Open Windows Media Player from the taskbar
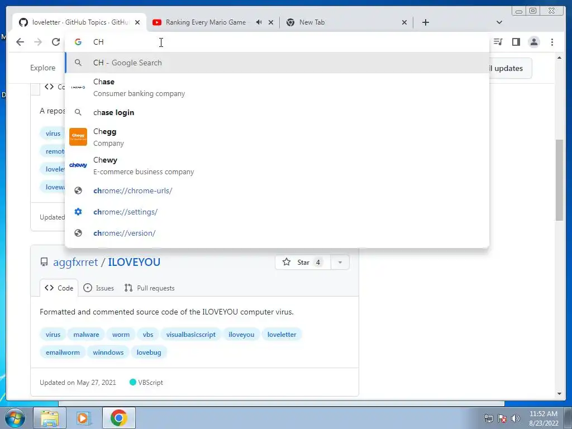 [x=84, y=418]
